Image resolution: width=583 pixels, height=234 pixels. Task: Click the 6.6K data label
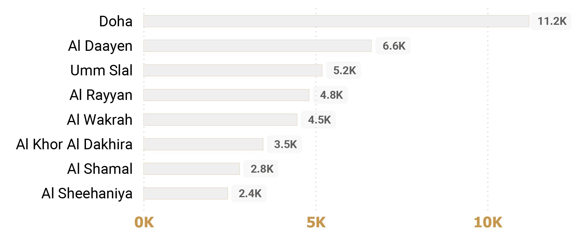pos(394,46)
